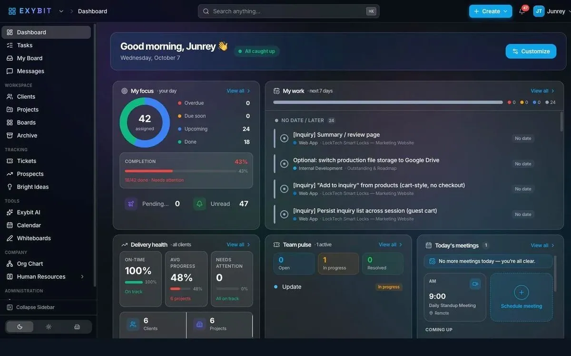Click the search magnifier icon
This screenshot has width=571, height=356.
206,11
